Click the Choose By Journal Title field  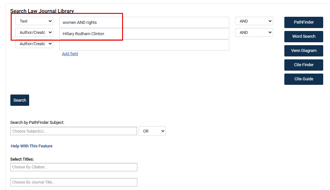click(x=74, y=182)
